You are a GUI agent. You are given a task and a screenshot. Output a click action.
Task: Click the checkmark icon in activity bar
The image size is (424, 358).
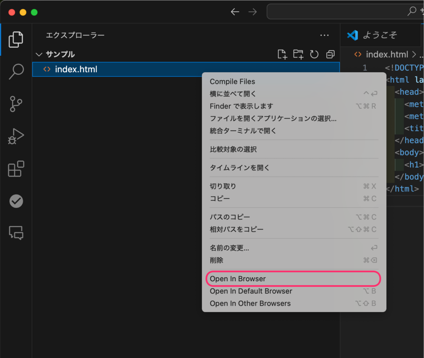[16, 201]
